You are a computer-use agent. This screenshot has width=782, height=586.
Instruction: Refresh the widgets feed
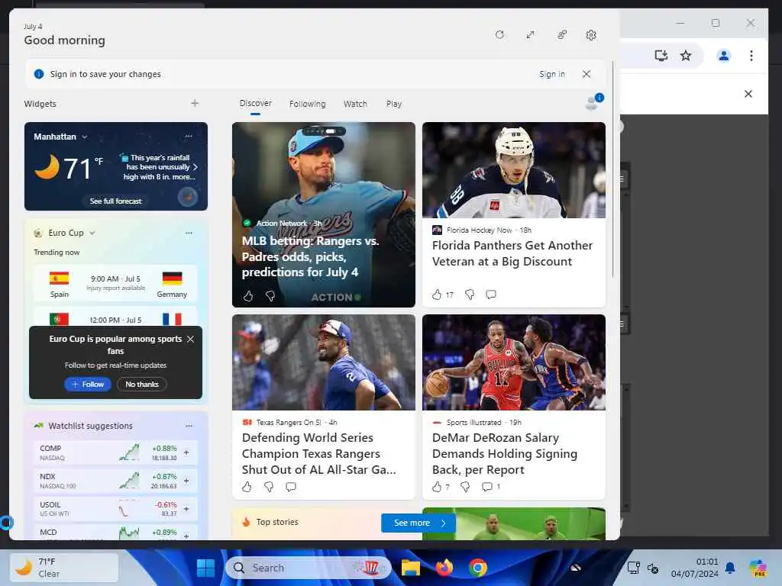tap(499, 35)
